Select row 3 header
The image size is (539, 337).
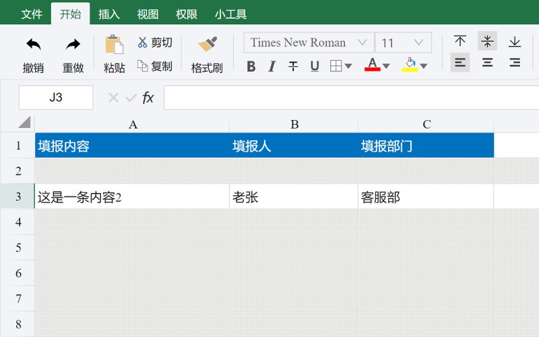point(18,196)
